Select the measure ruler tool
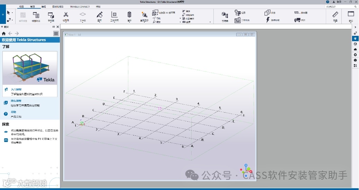 pos(335,15)
